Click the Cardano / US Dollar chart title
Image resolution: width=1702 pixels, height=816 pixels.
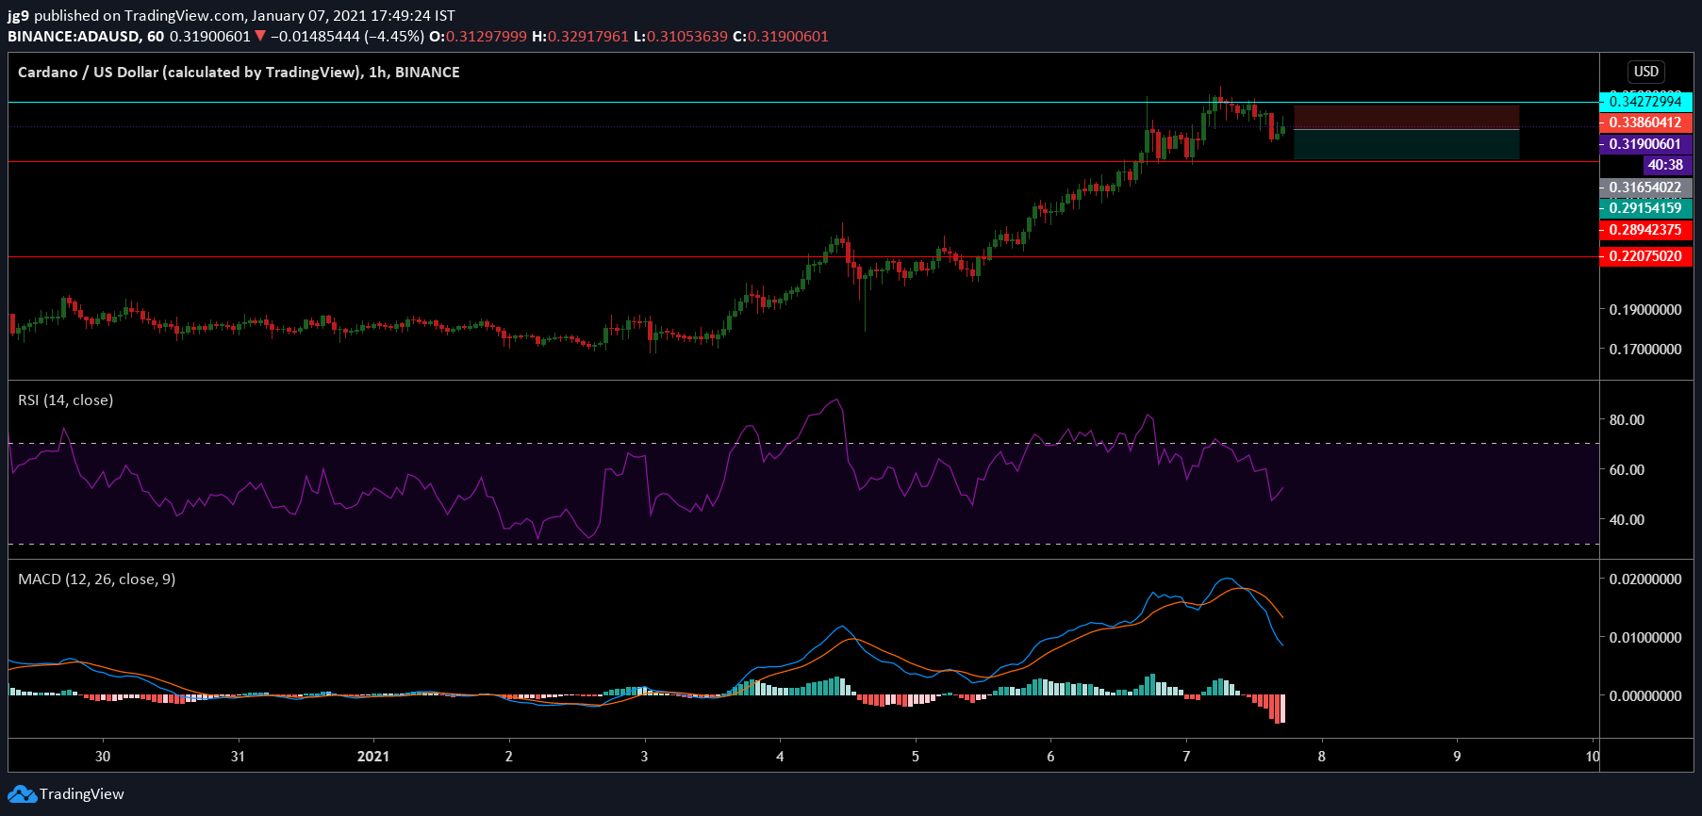tap(239, 73)
